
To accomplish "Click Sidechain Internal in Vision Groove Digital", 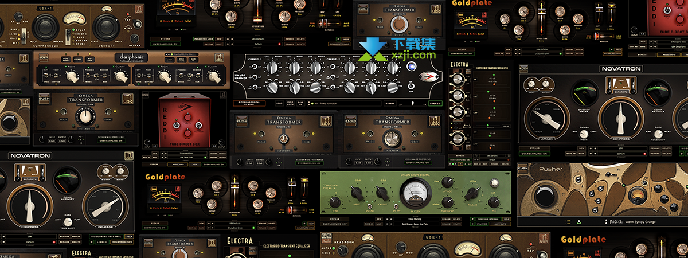I will coord(488,219).
